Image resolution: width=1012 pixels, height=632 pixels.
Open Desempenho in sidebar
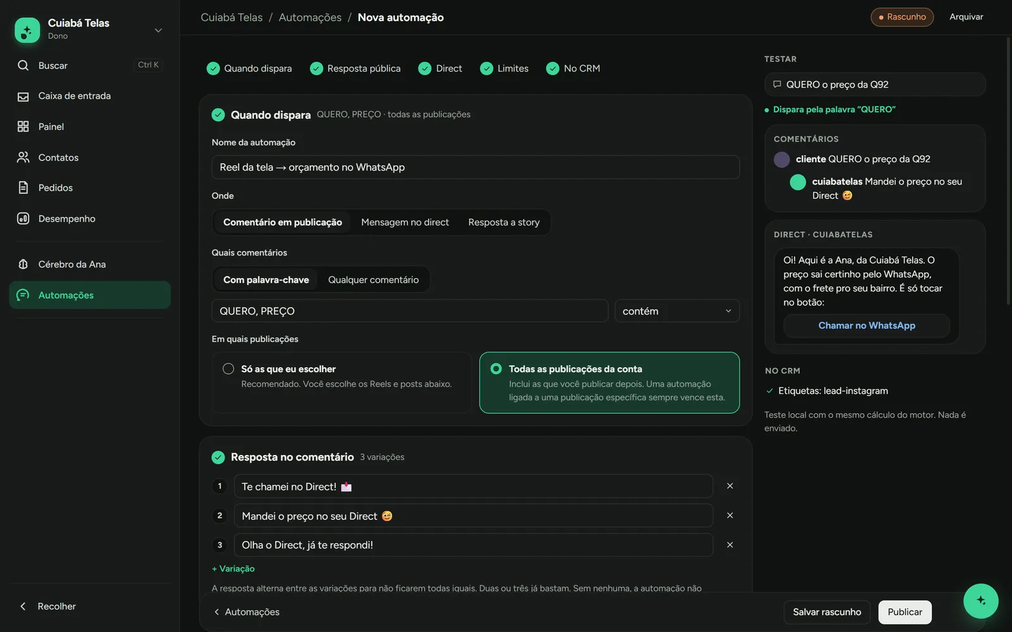point(90,219)
